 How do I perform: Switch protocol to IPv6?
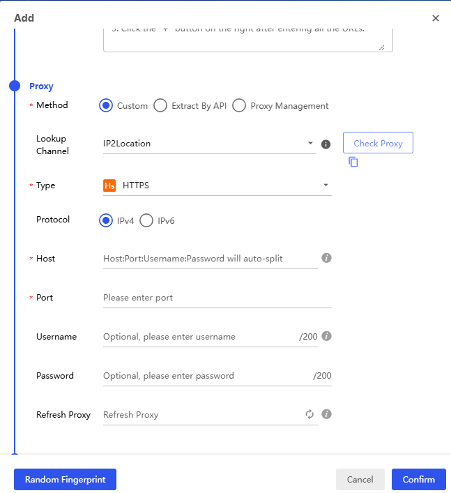click(x=146, y=221)
